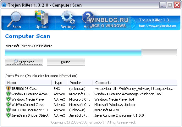Click green shield icon beside WUWebControl Class
This screenshot has height=127, width=182.
point(8,104)
